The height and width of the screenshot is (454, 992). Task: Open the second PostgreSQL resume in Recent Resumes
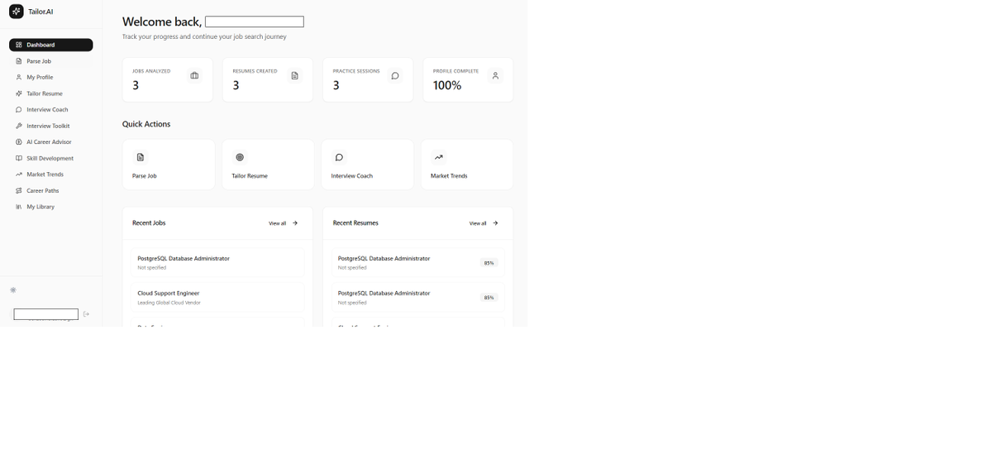click(417, 298)
